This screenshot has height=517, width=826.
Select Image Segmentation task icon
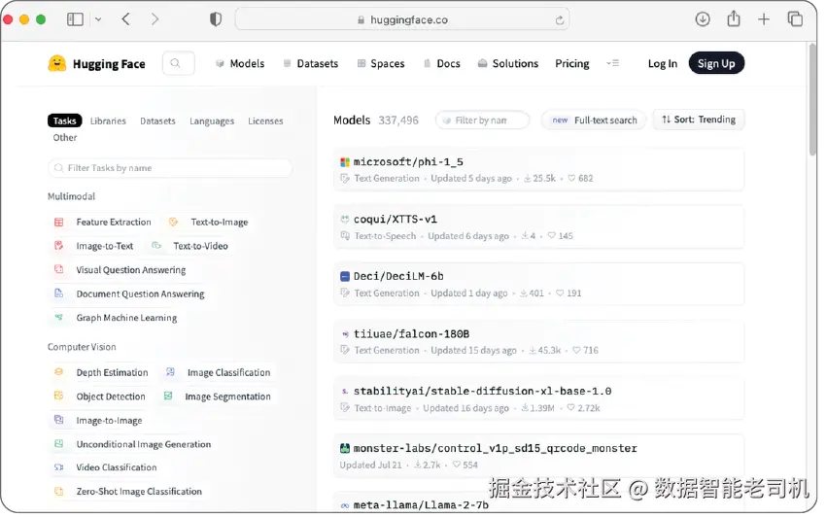(168, 396)
